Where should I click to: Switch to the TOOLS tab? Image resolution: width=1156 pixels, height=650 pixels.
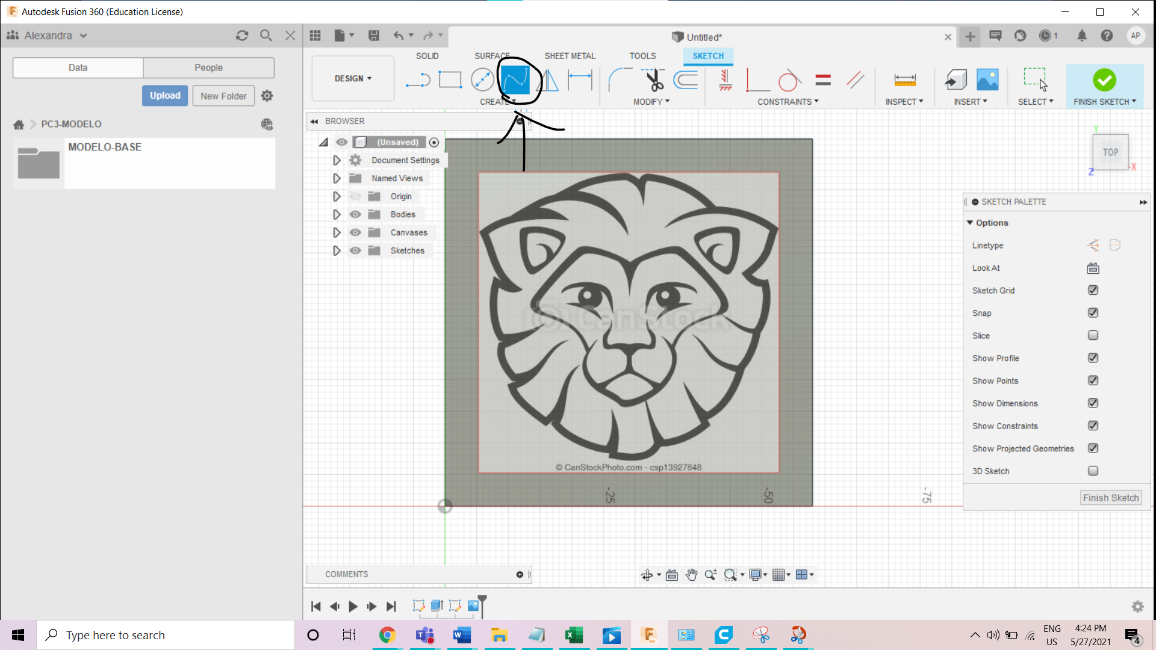pos(642,56)
